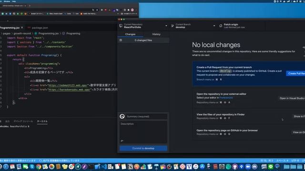
Task: Click the Fetch origin sync icon
Action: pyautogui.click(x=221, y=26)
